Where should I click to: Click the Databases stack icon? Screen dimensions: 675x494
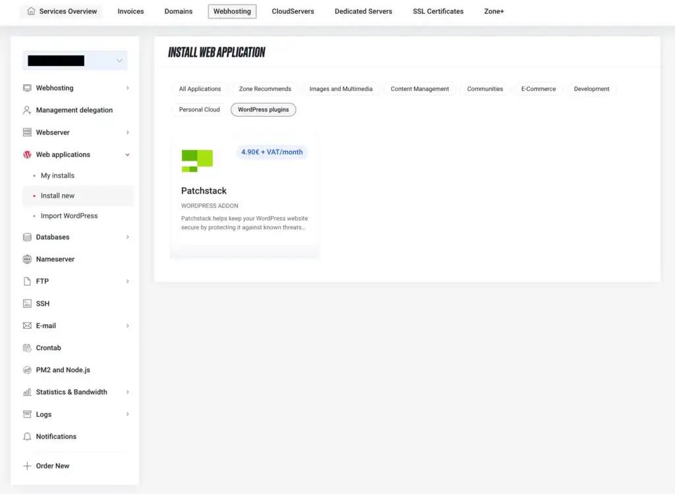(x=27, y=237)
